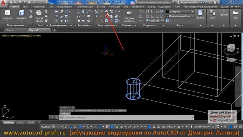The height and width of the screenshot is (137, 243).
Task: Click the add layout plus button
Action: [x=39, y=122]
